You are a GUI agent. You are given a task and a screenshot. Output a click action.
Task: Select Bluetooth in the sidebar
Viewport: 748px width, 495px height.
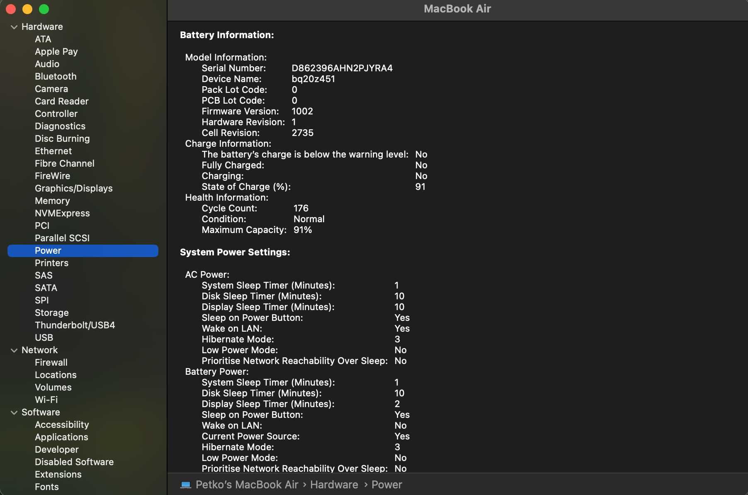click(56, 76)
